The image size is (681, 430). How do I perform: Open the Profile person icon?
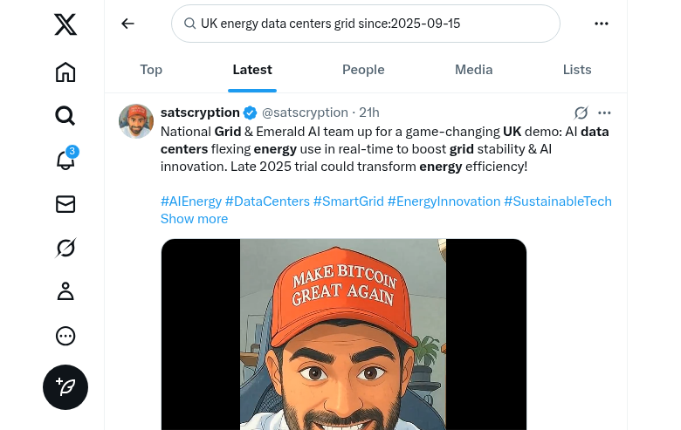click(65, 292)
